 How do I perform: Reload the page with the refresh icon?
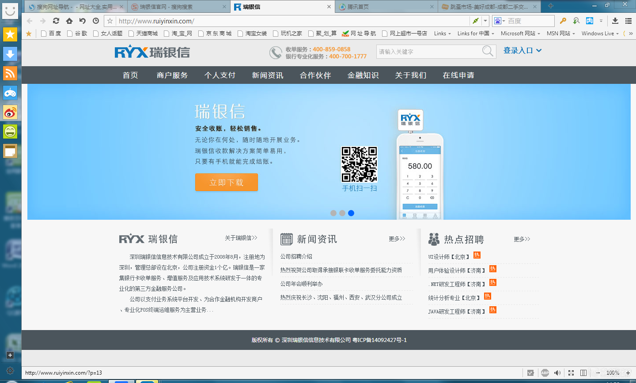(x=56, y=21)
